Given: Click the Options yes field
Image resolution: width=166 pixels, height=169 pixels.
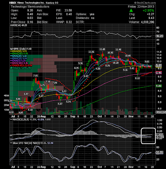Looking at the screenshot, I should tap(85, 14).
